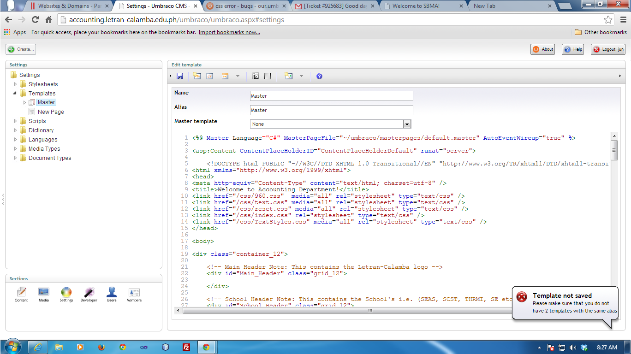The width and height of the screenshot is (631, 354).
Task: Click Logout: jun button
Action: [608, 49]
